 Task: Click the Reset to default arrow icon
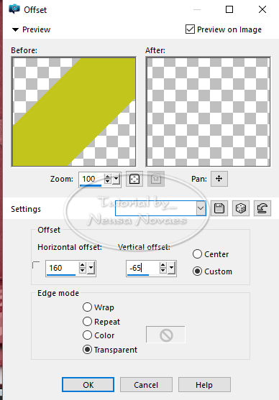262,208
